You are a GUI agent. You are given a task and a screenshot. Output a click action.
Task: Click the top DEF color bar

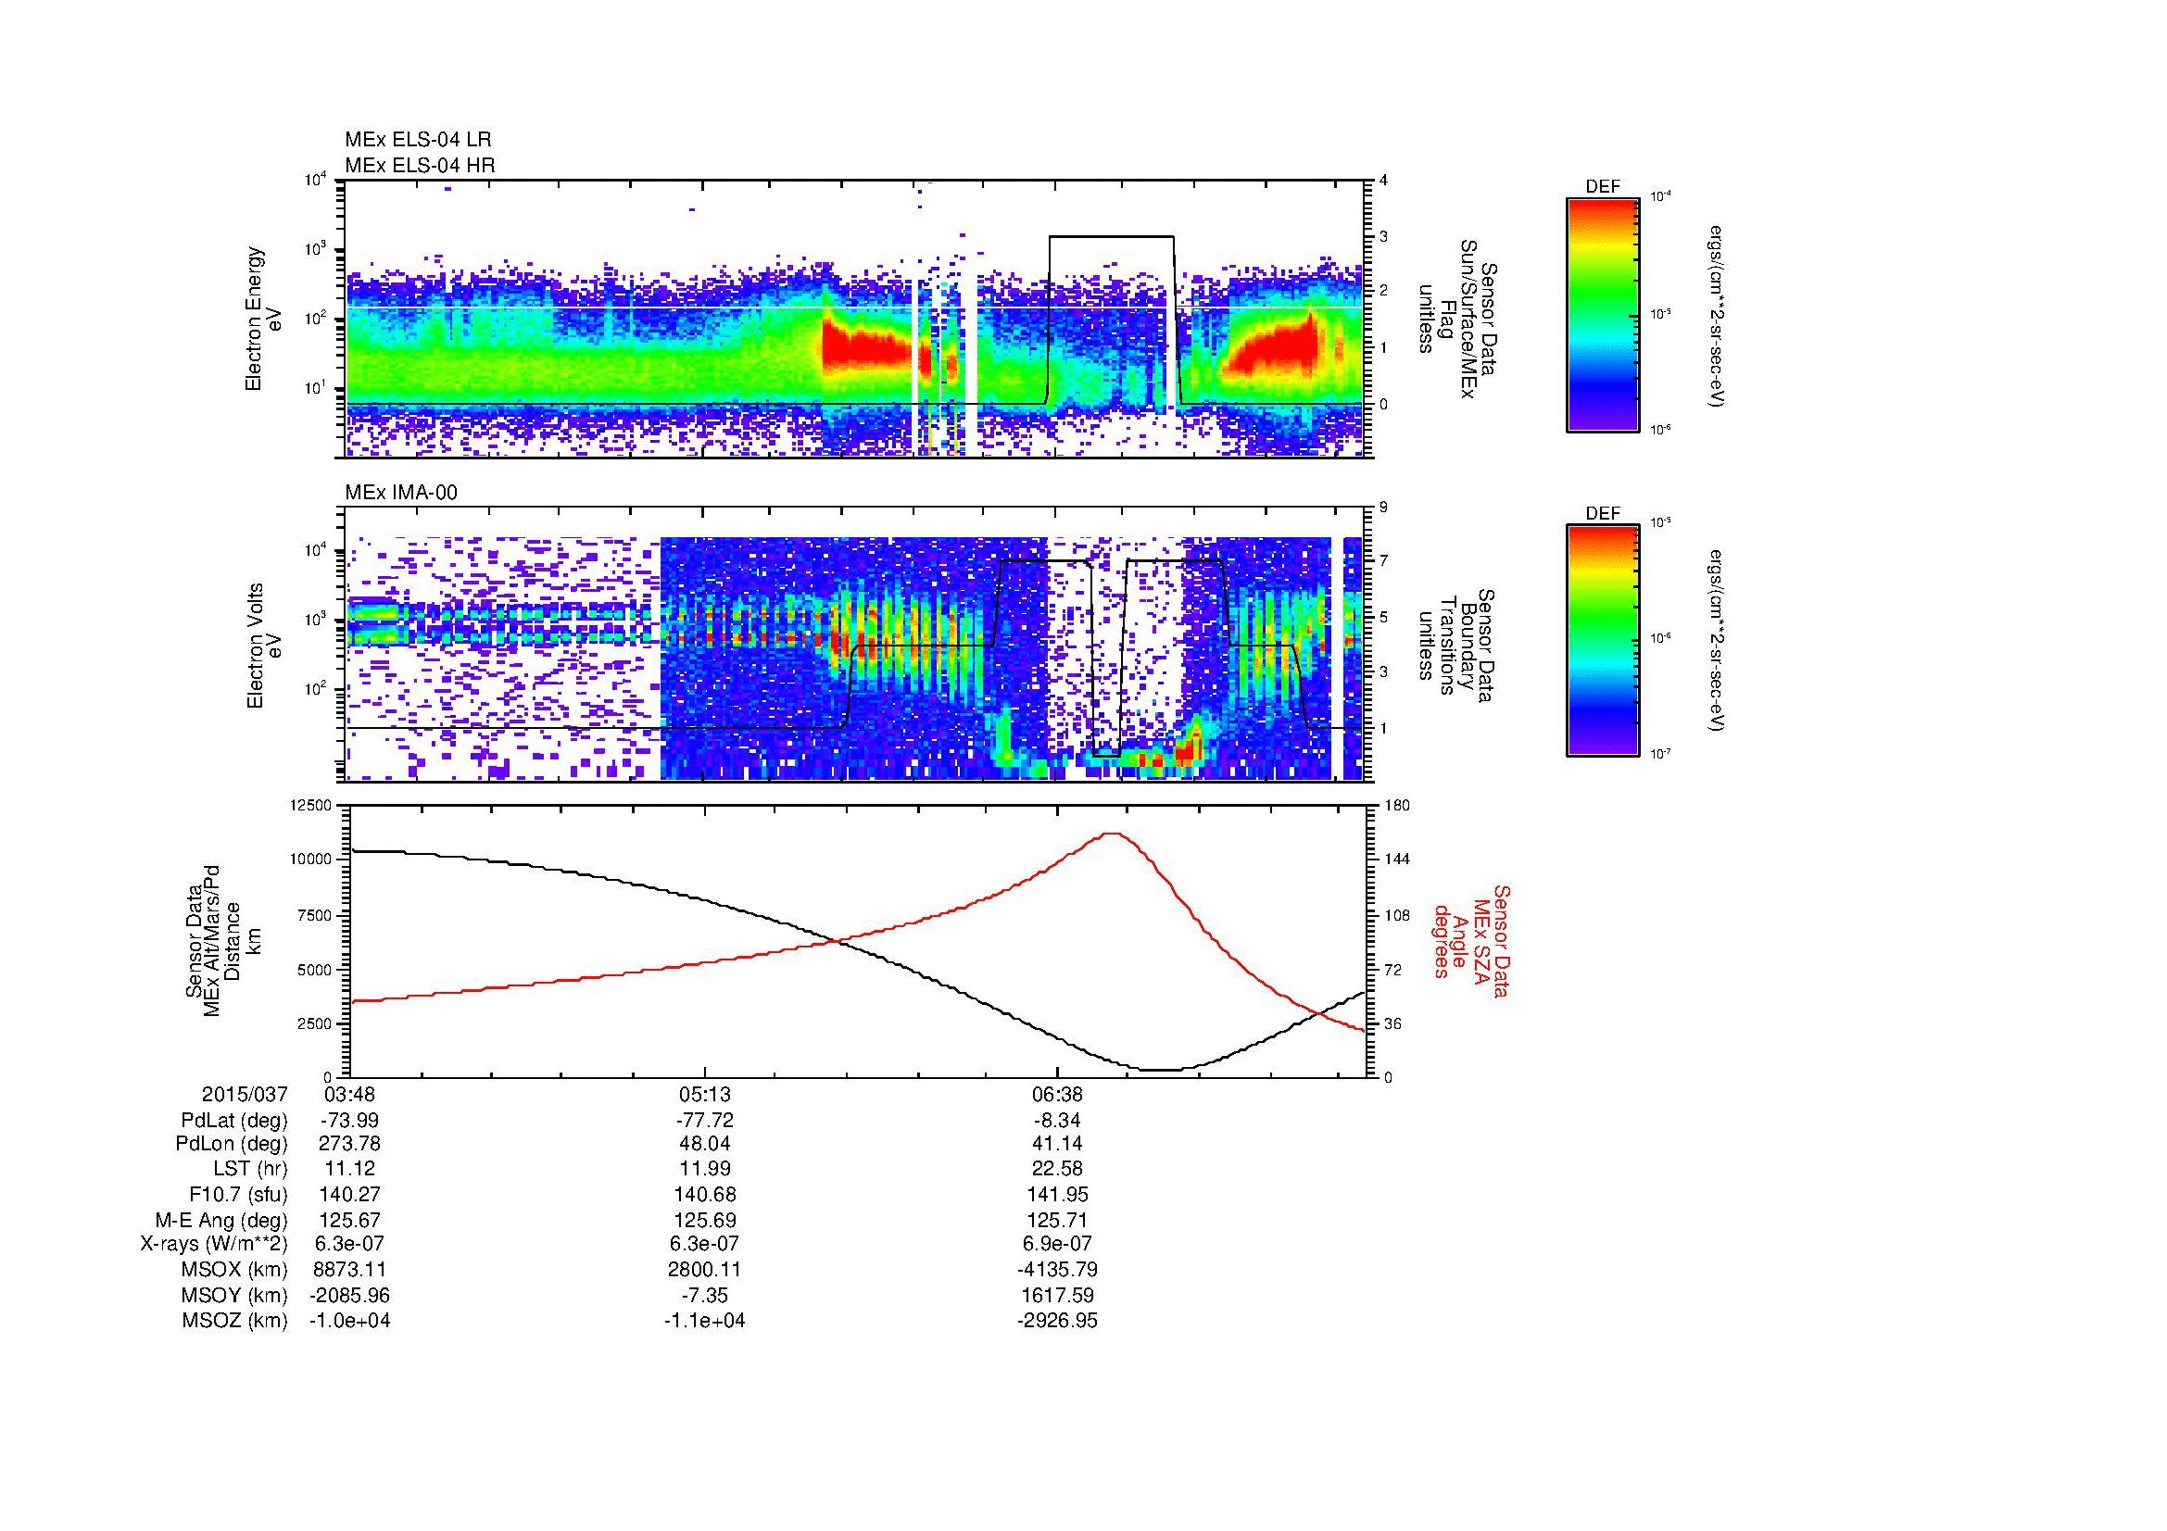1602,314
